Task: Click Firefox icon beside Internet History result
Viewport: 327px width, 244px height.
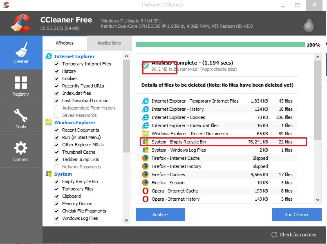Action: [146, 166]
